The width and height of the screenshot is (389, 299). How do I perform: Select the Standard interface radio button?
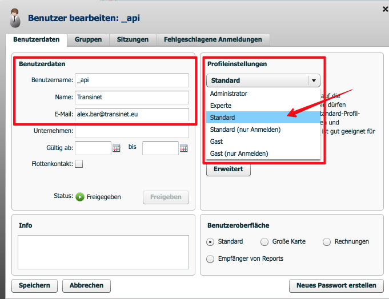pos(211,242)
